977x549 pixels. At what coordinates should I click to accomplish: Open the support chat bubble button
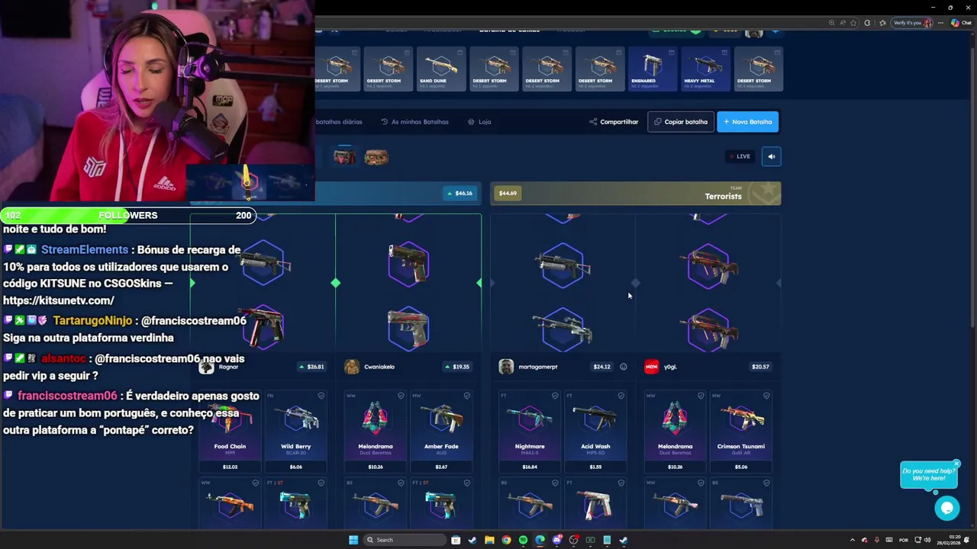(x=947, y=508)
